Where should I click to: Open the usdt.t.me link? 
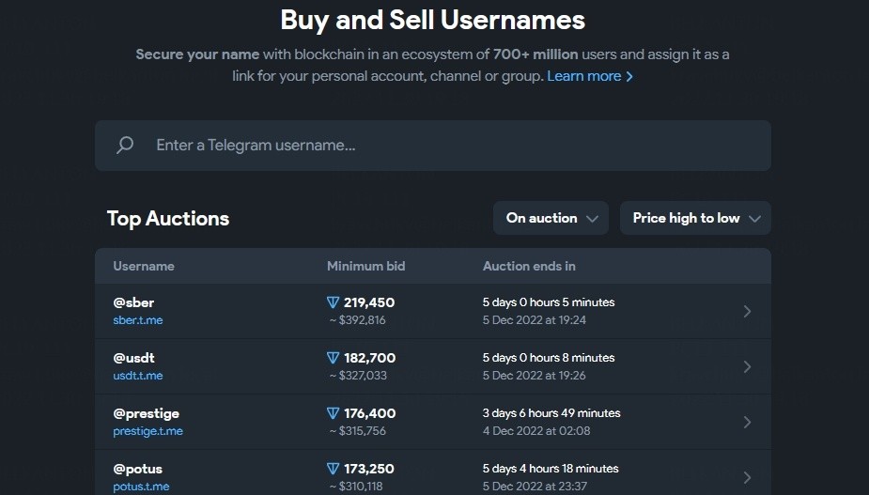(138, 376)
